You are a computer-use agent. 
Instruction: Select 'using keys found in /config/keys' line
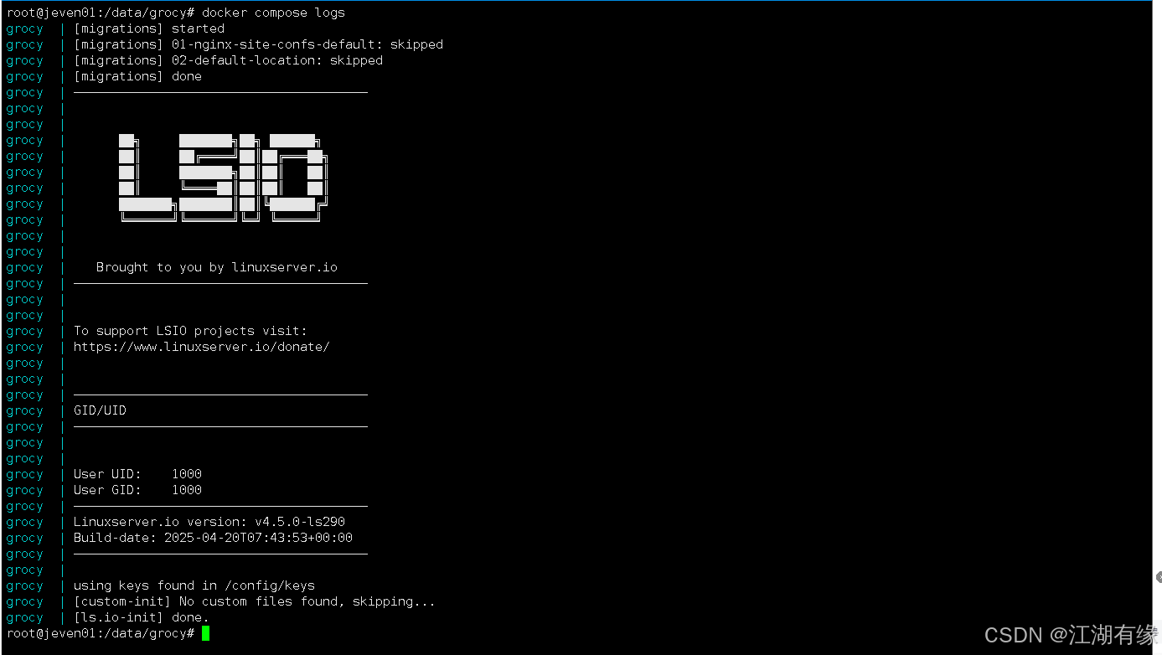194,585
